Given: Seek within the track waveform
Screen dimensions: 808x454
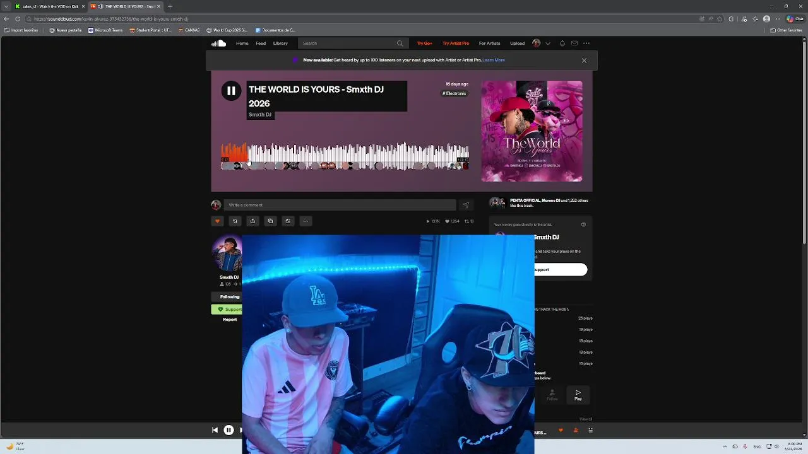Looking at the screenshot, I should point(345,157).
